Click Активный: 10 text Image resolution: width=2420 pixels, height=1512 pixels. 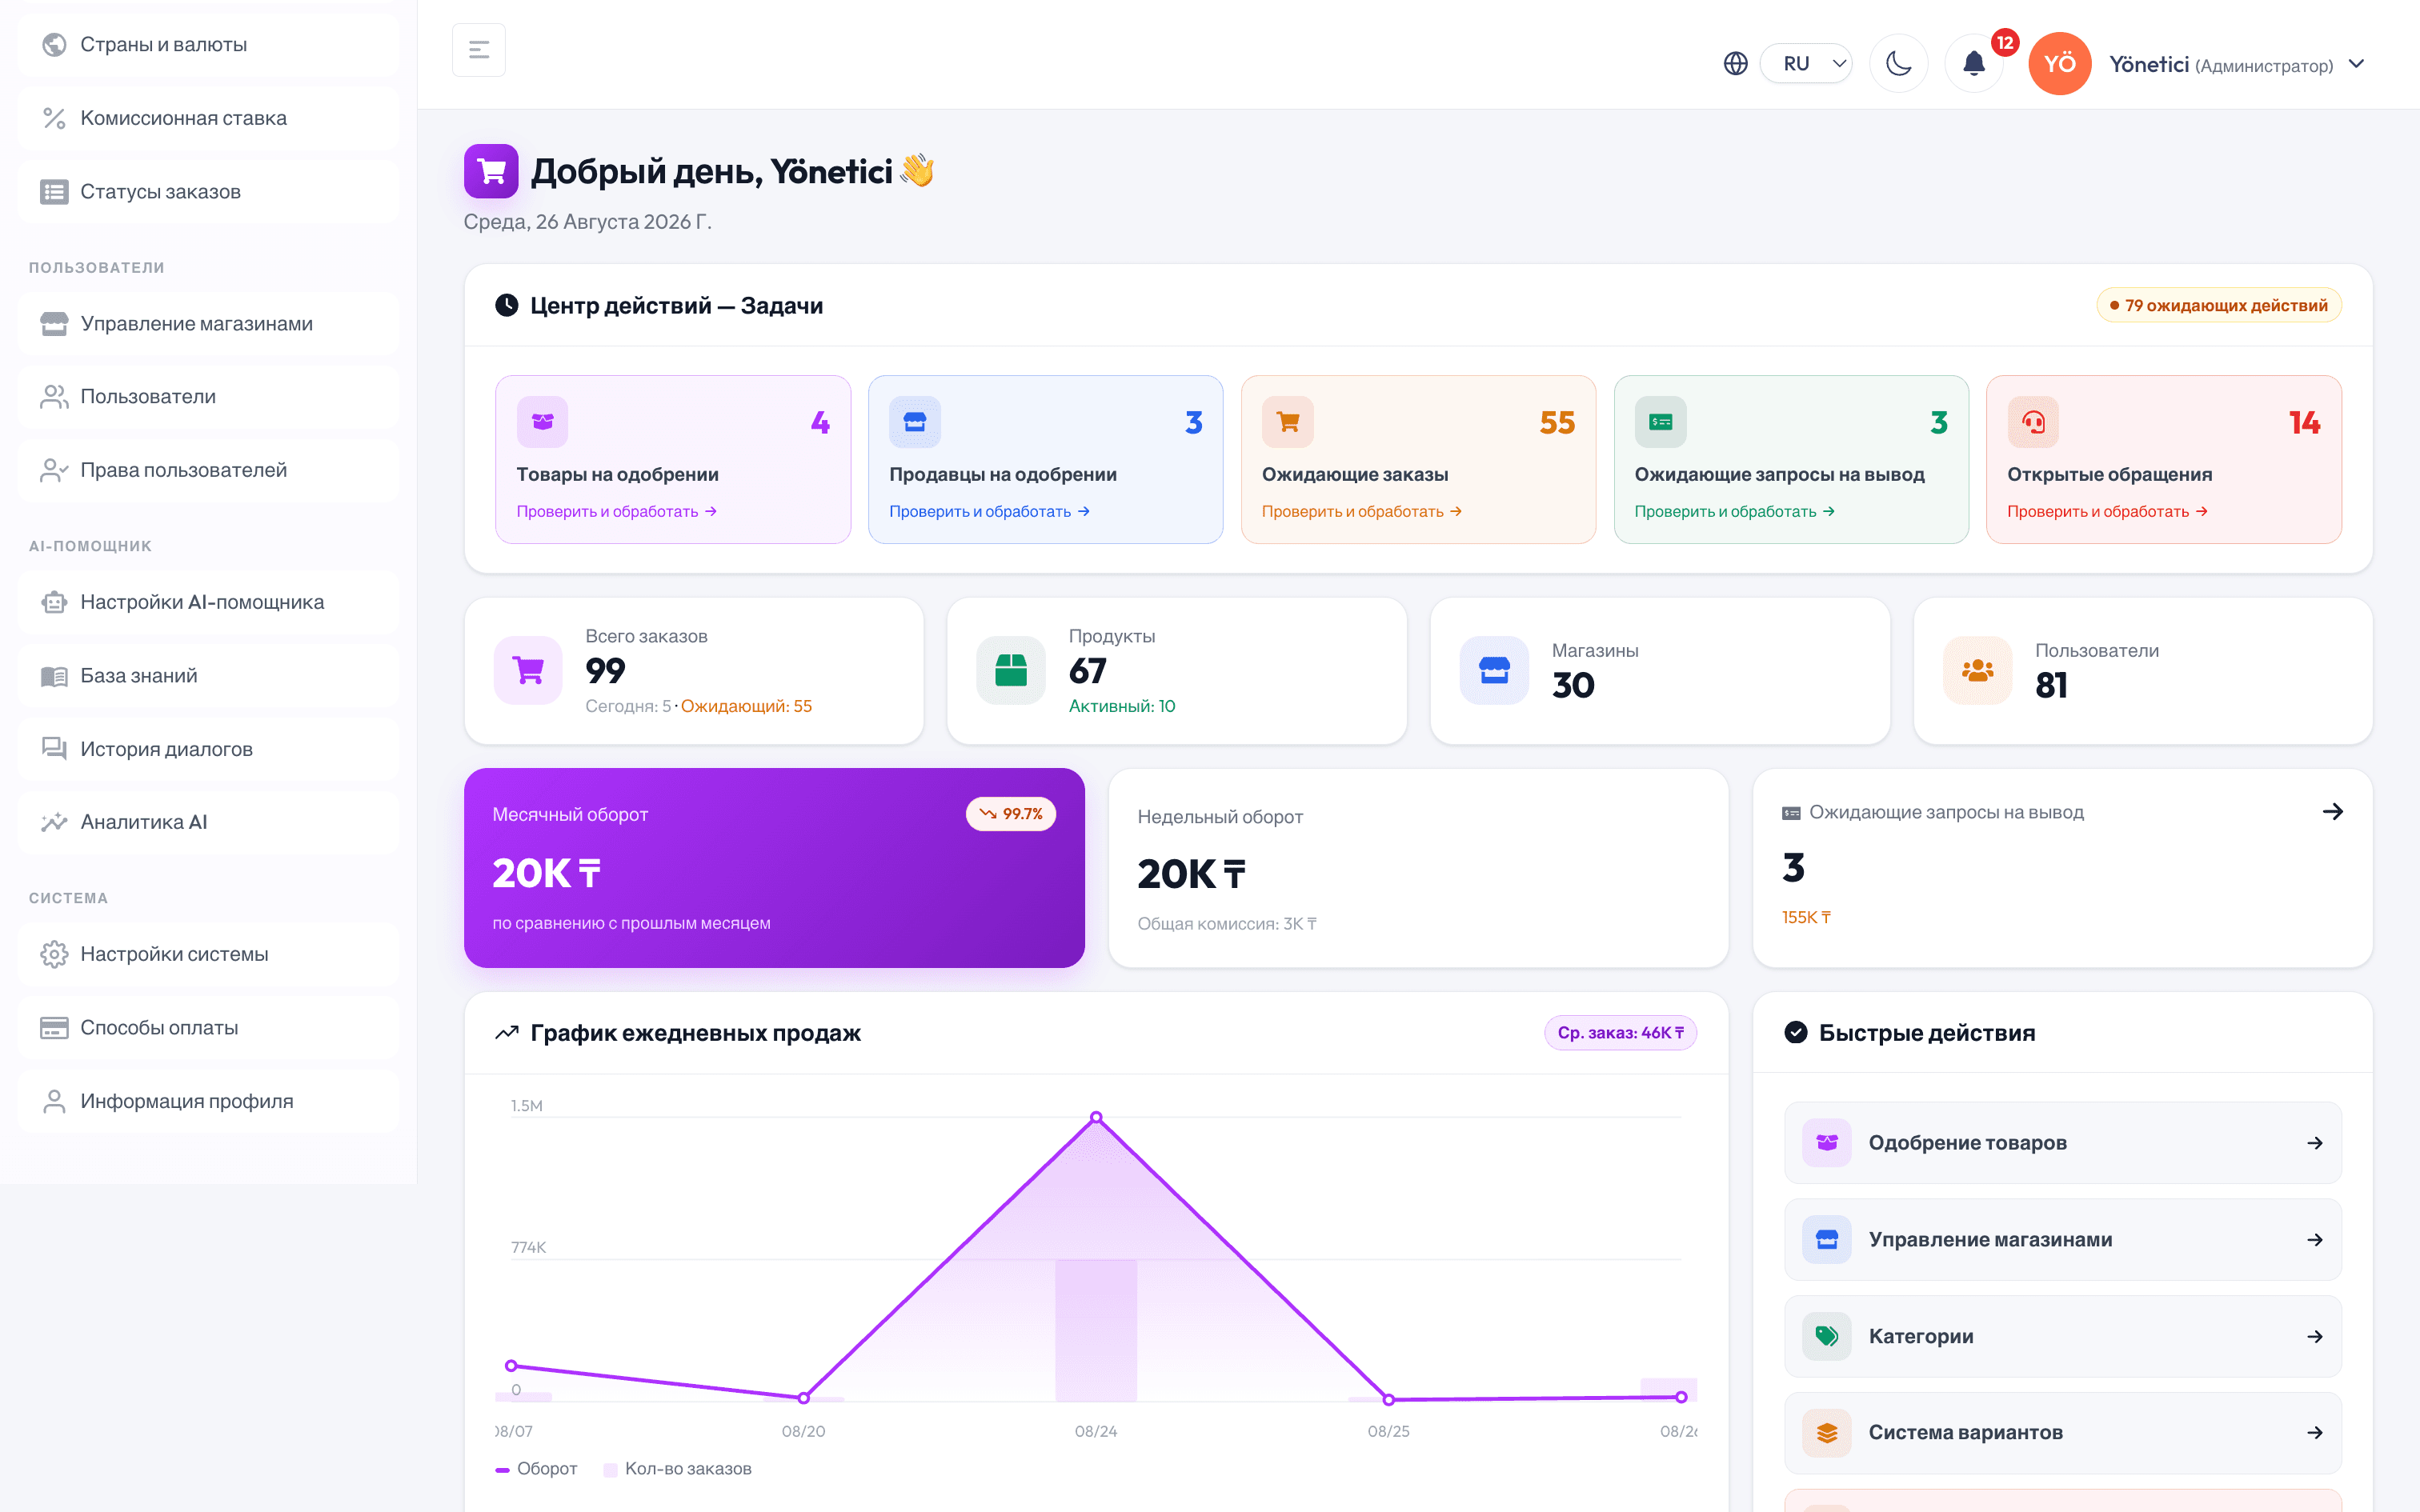pyautogui.click(x=1122, y=706)
